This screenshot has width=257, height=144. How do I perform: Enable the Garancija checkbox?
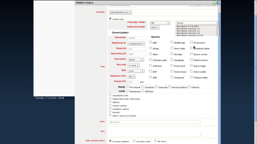pos(156,87)
